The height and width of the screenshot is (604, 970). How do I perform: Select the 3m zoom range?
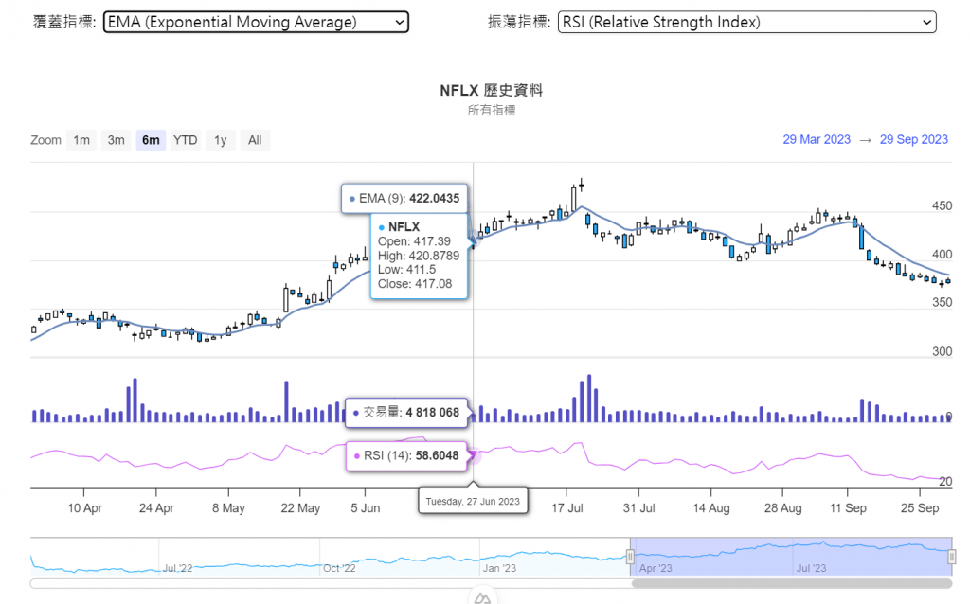click(x=117, y=140)
